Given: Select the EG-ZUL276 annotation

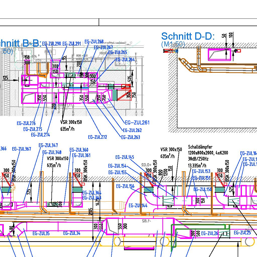Looking at the screenshot, I should (26, 123).
